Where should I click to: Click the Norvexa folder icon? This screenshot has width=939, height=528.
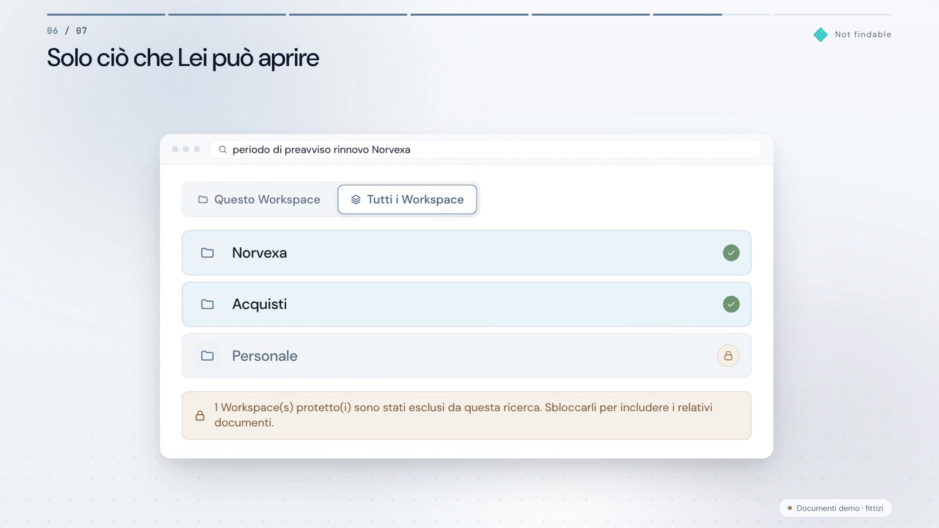207,253
